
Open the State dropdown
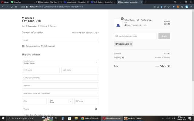(60, 101)
